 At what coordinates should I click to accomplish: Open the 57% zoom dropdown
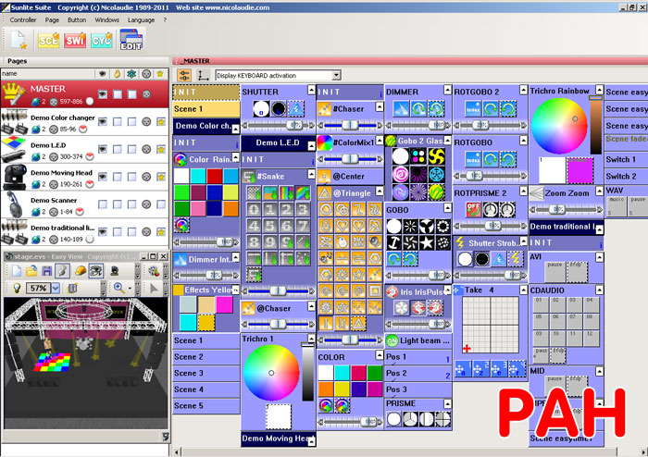(56, 288)
